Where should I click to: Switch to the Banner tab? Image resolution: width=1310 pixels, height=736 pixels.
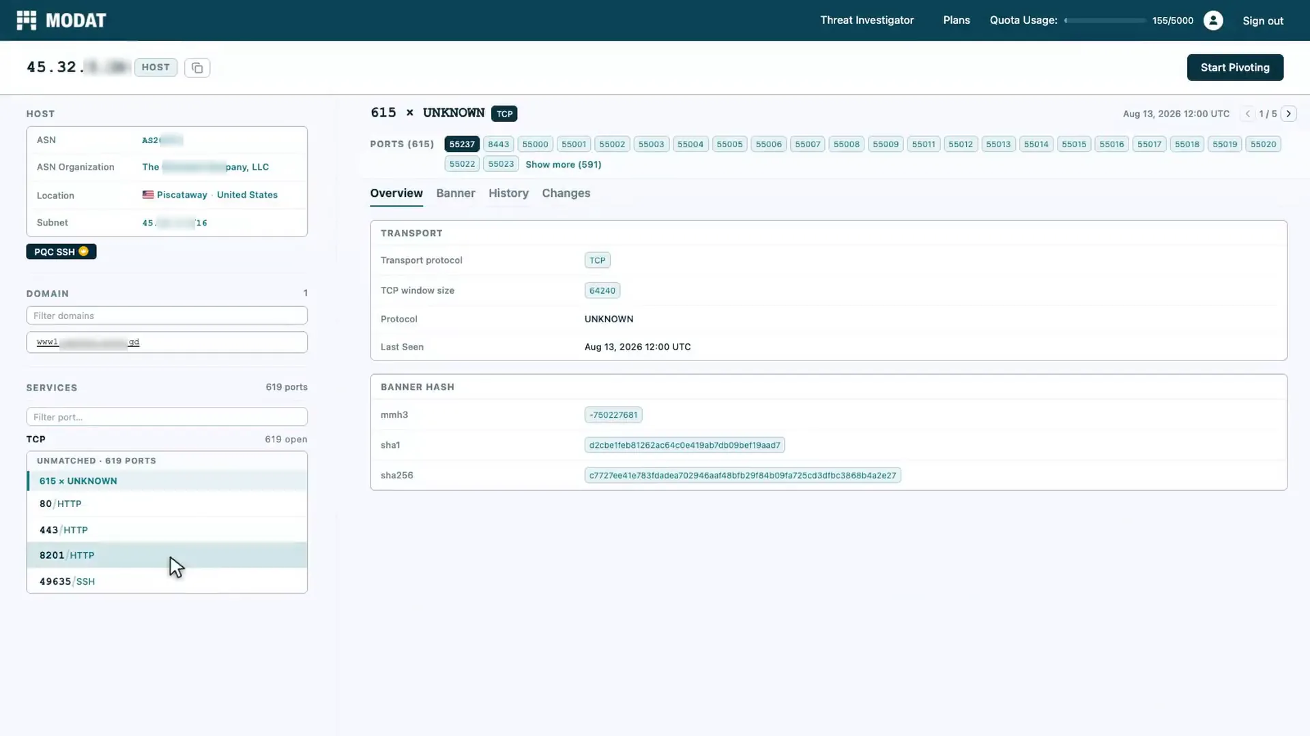456,194
